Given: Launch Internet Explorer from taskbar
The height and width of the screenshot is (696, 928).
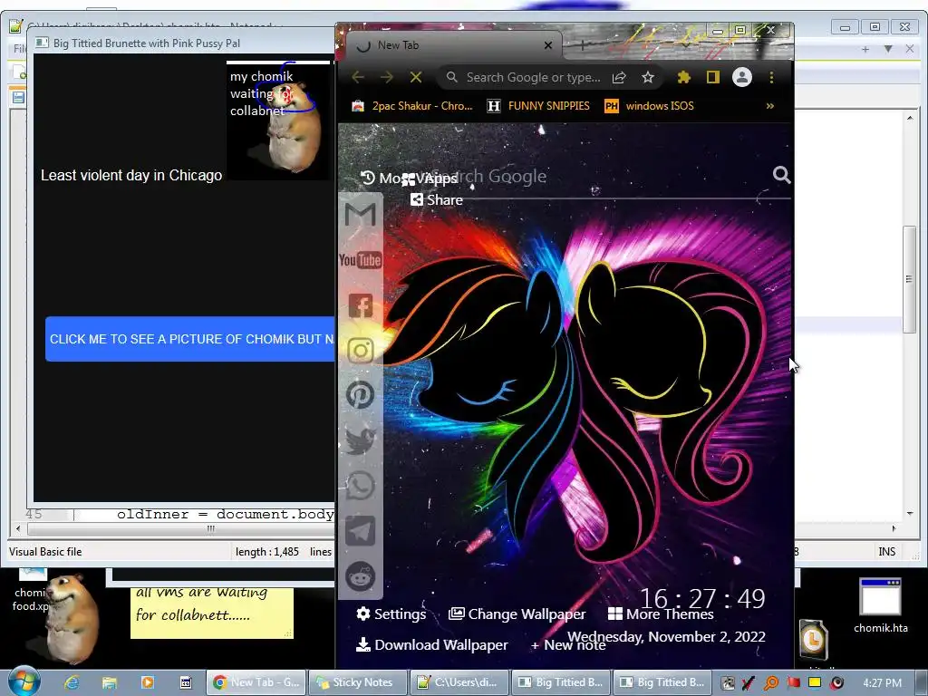Looking at the screenshot, I should click(x=72, y=682).
